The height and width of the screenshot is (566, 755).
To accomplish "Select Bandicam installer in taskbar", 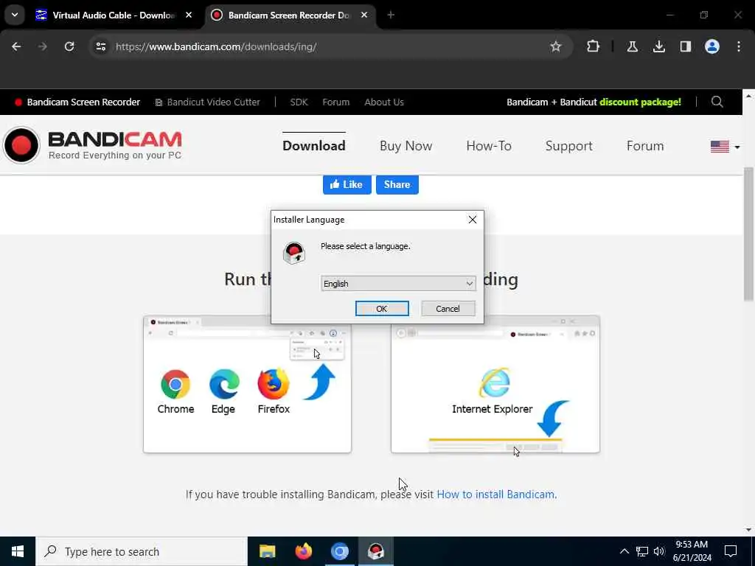I will pos(375,551).
